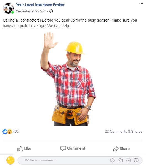Click the Like thumbs-up icon
Viewport: 146px width, 167px height.
click(20, 148)
